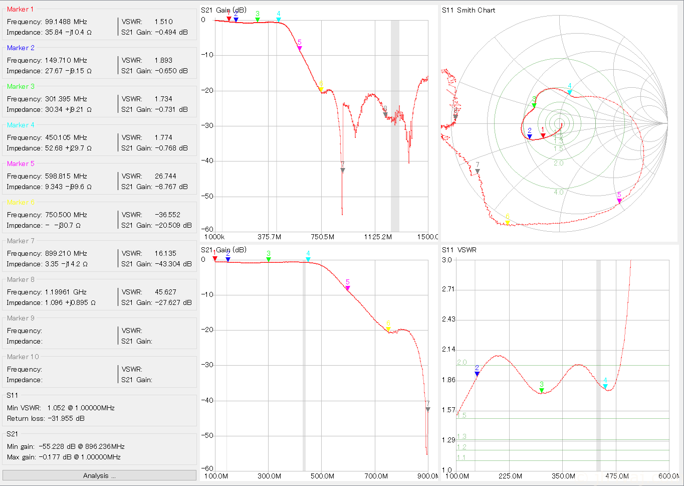Select frequency value '450.105 MHz'

(x=66, y=137)
